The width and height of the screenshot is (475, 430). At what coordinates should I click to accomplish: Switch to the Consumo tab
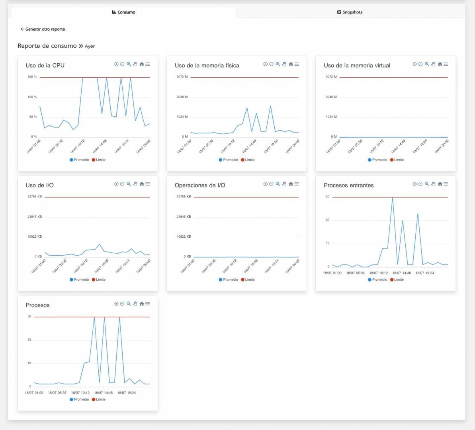click(x=123, y=12)
